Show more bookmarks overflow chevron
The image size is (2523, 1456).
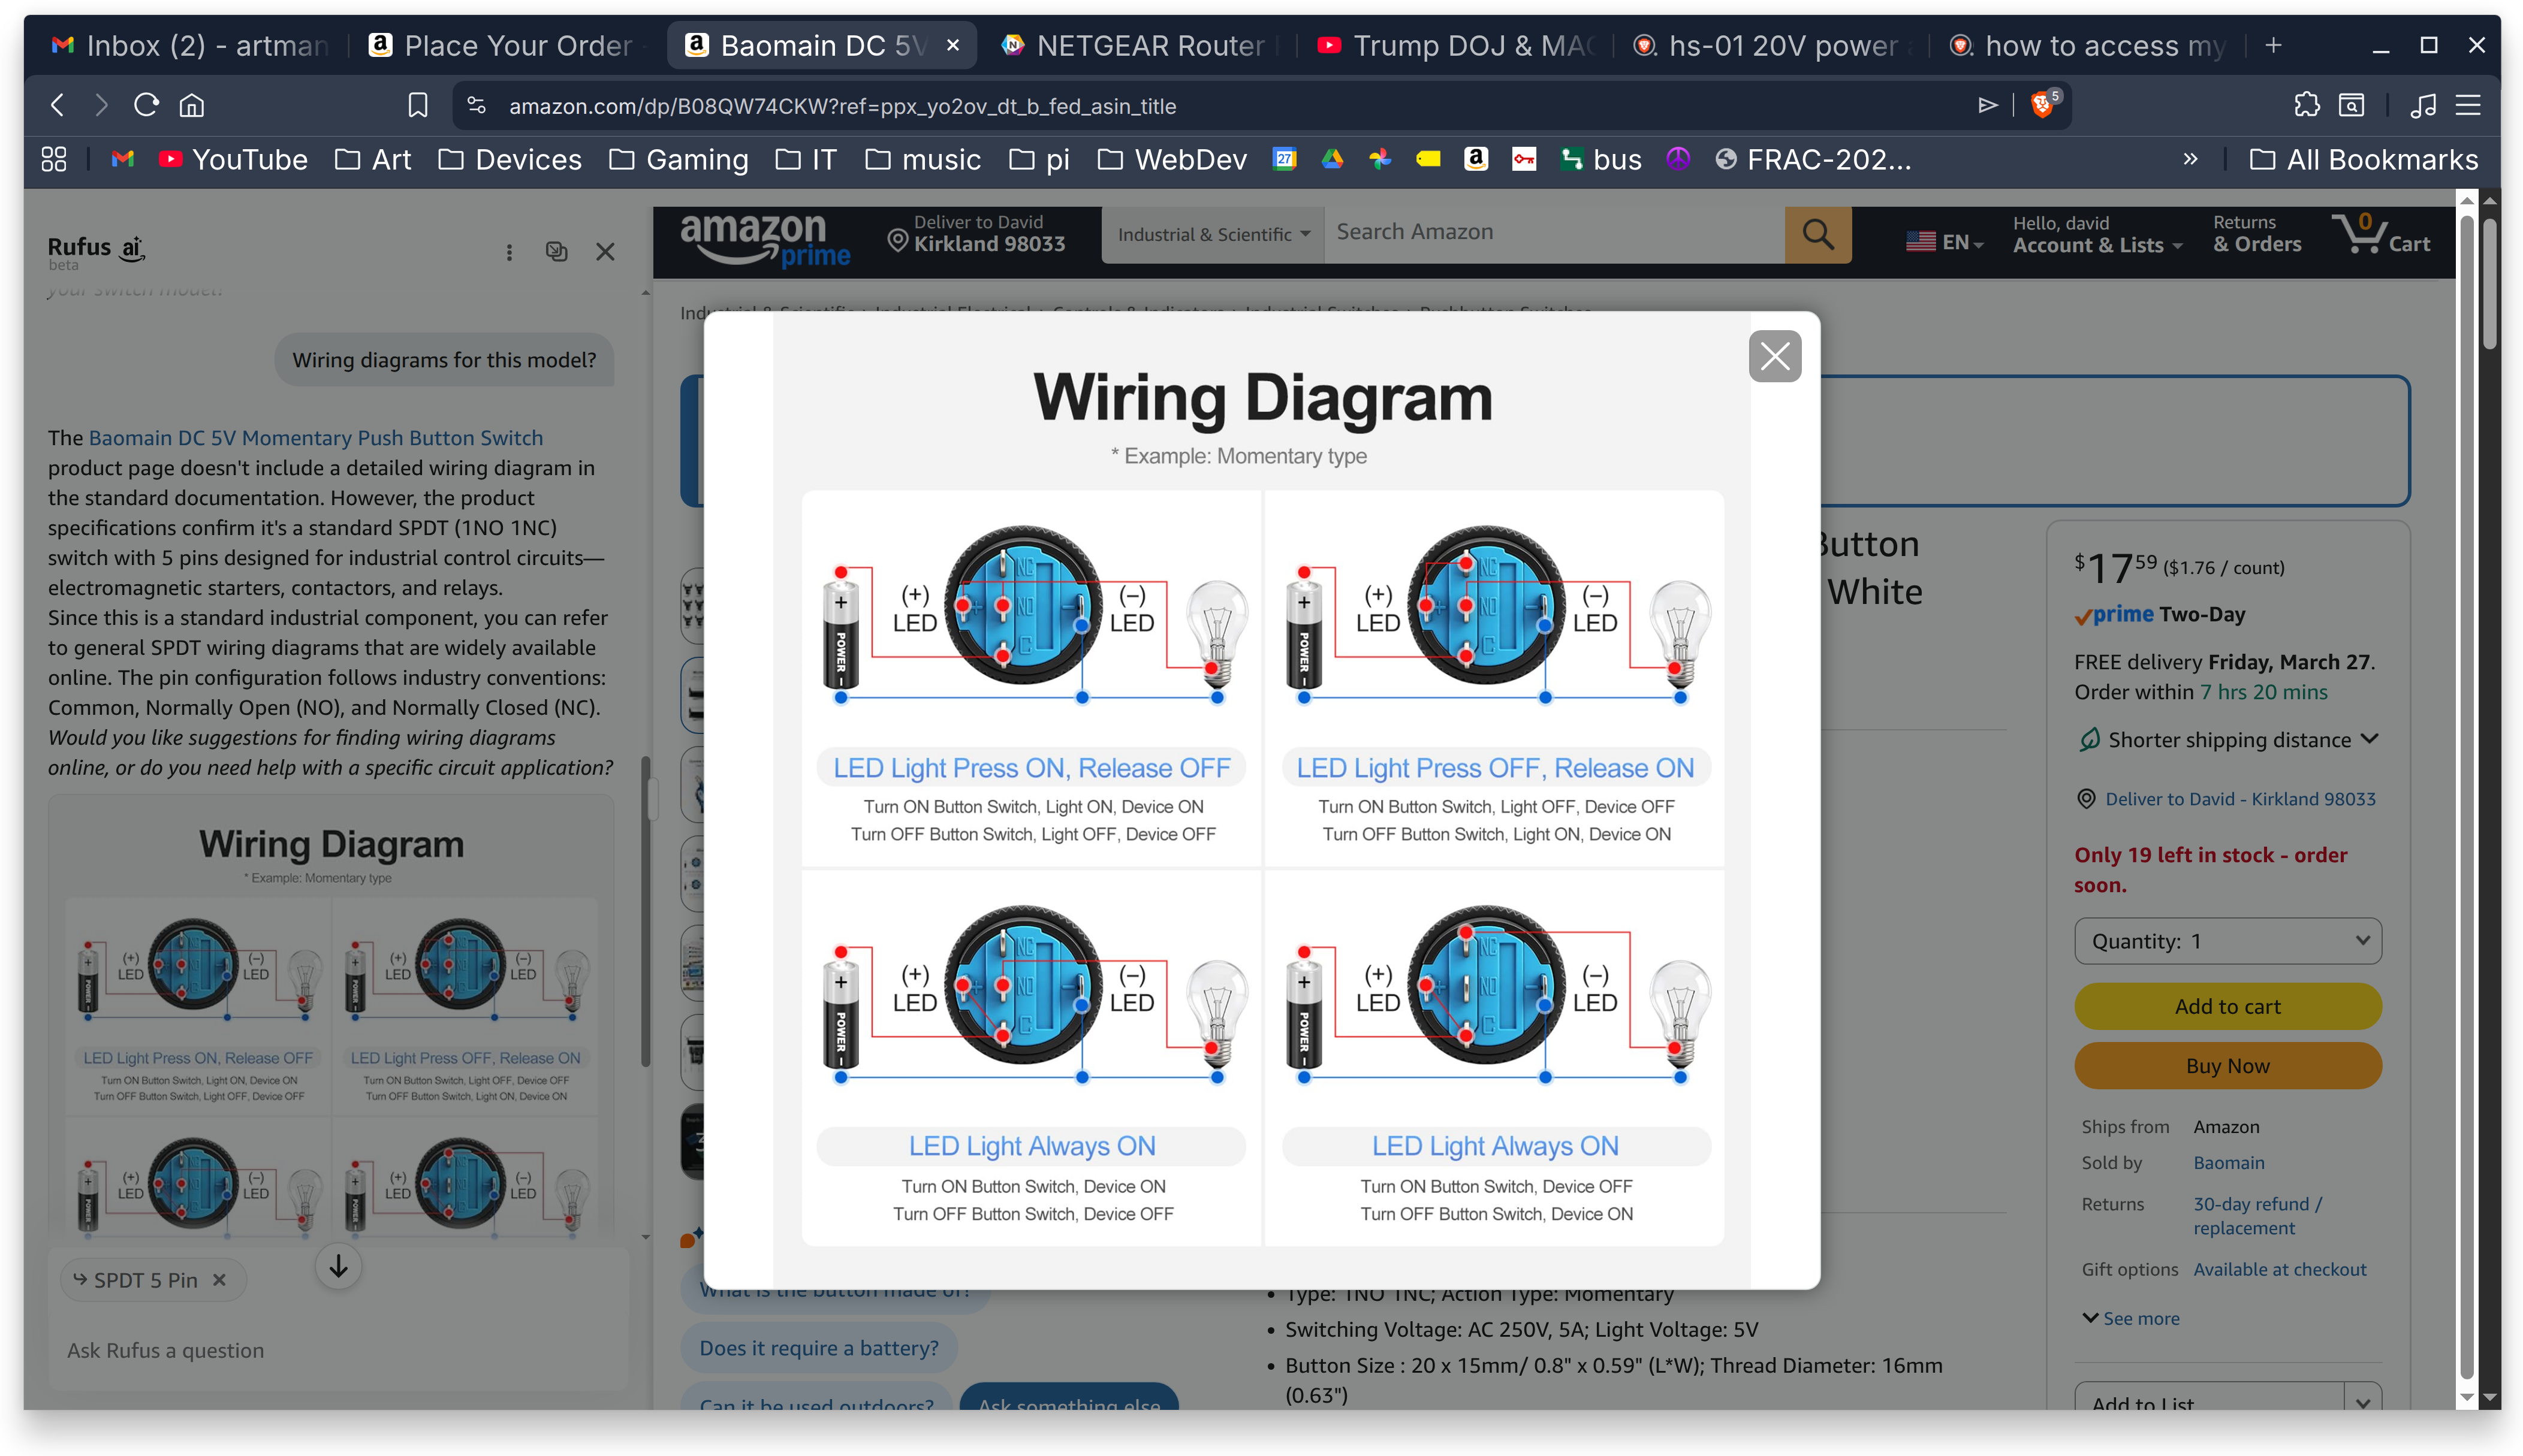(2190, 159)
